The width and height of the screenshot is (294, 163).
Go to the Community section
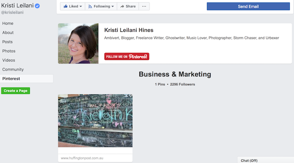13,70
